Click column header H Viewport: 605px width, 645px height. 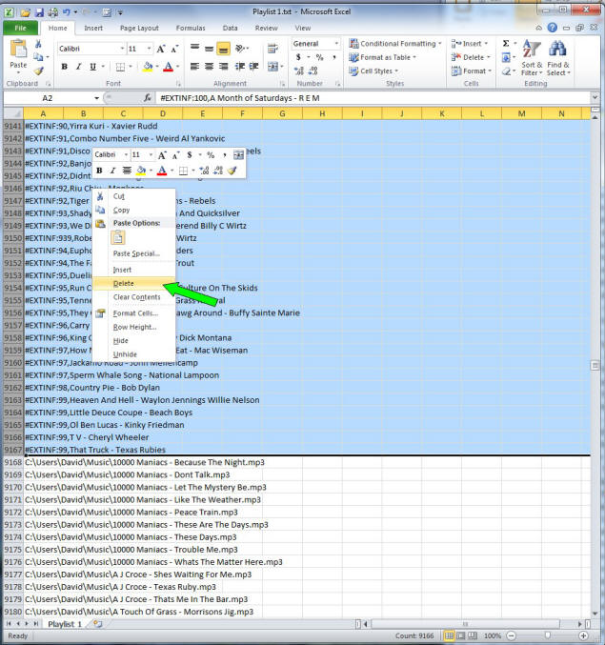(x=322, y=113)
